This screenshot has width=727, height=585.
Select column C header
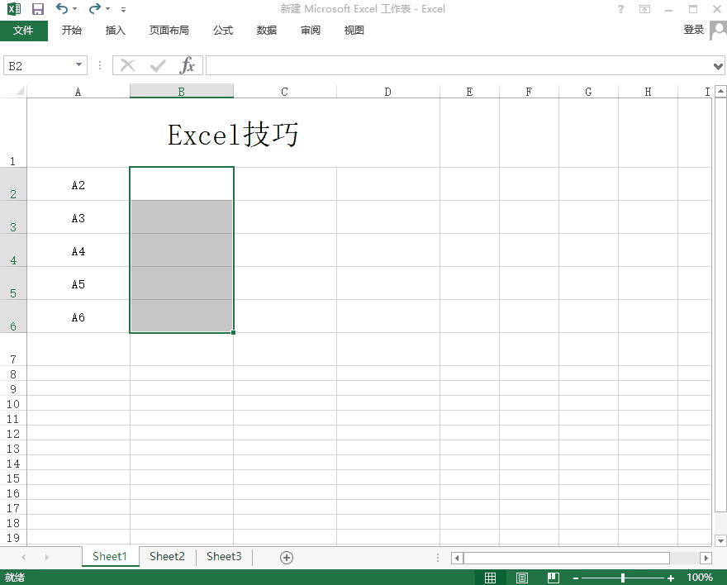pyautogui.click(x=285, y=92)
